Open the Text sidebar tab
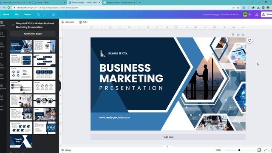The height and width of the screenshot is (153, 272). click(x=2, y=55)
